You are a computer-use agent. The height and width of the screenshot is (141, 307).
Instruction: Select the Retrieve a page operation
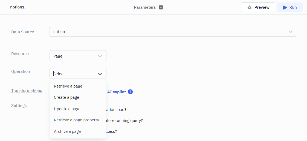(68, 86)
